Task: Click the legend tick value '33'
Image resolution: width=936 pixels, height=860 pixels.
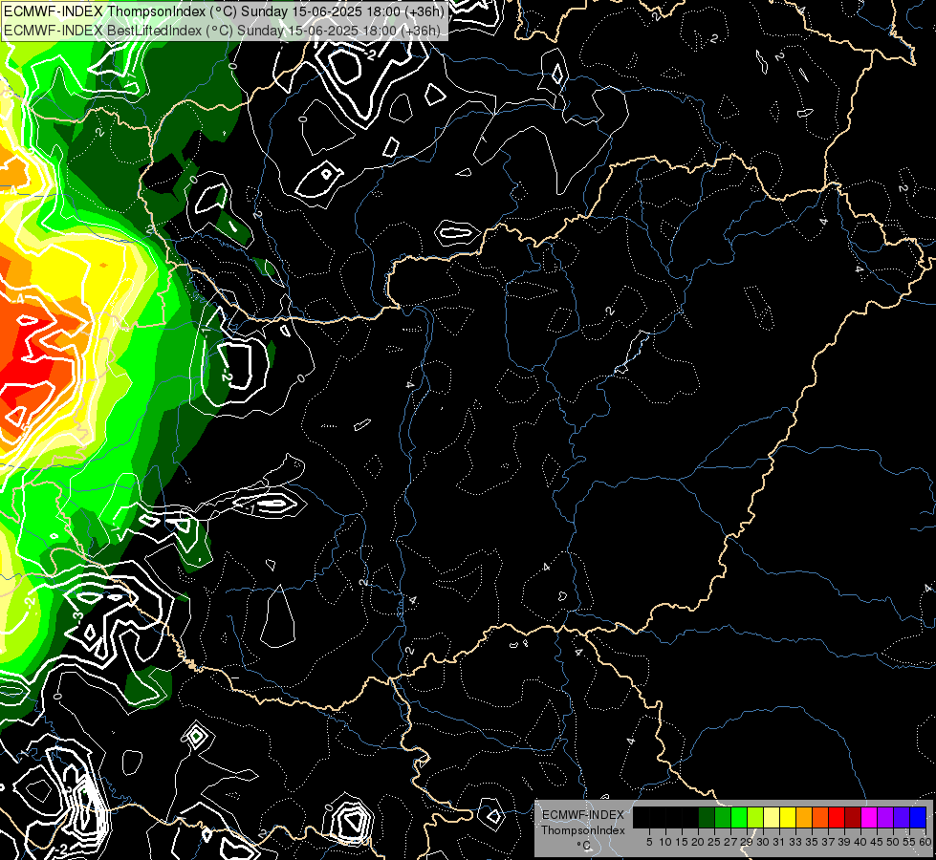Action: [x=795, y=842]
